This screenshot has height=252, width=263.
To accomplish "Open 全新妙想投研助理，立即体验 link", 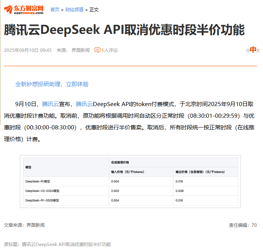I will [52, 84].
